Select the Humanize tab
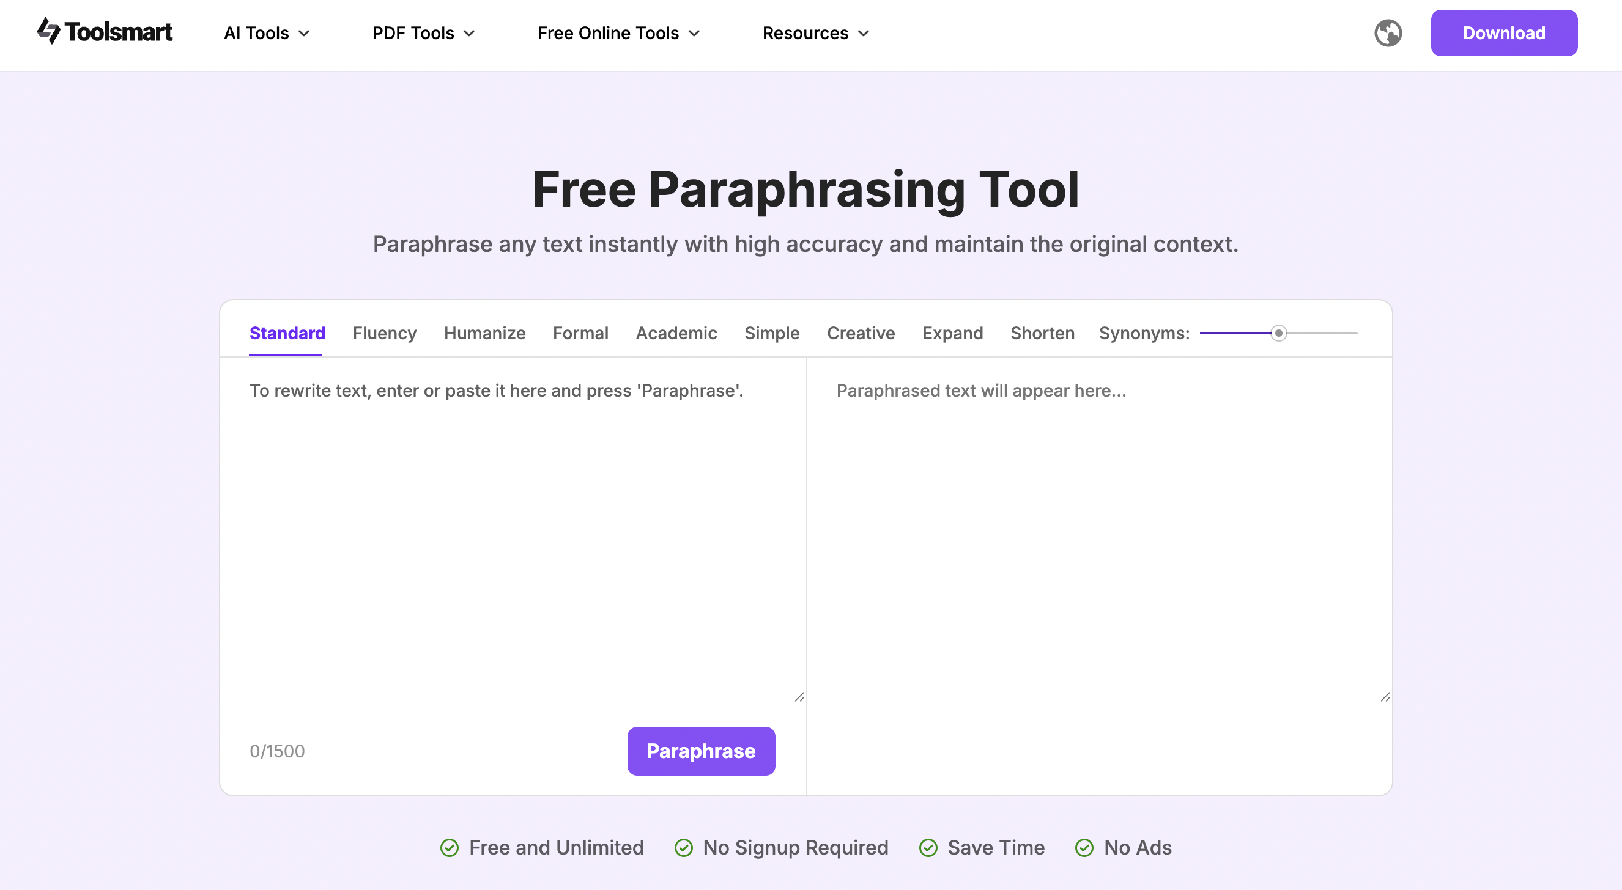This screenshot has width=1622, height=890. (484, 333)
